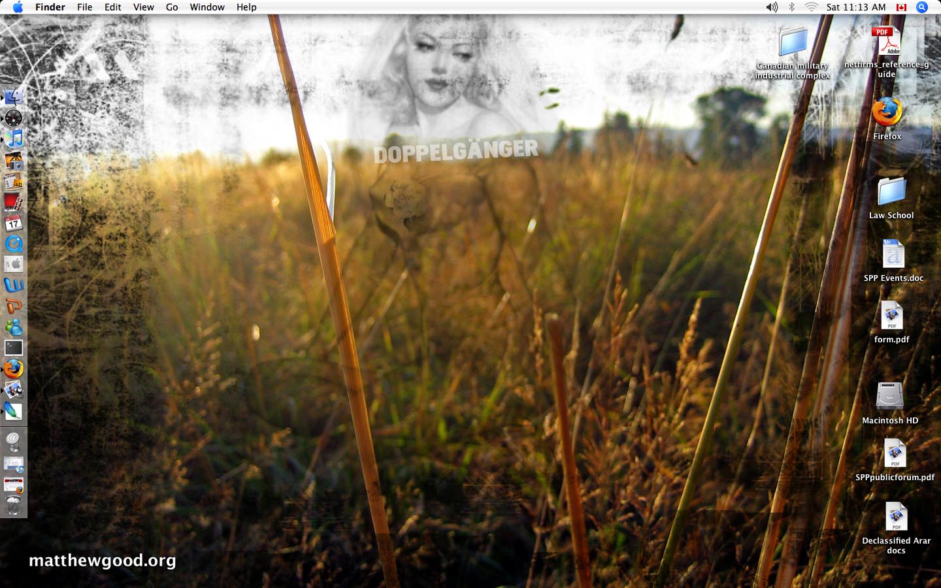Screen dimensions: 941x588
Task: Open the Trash in the Dock
Action: 14,505
